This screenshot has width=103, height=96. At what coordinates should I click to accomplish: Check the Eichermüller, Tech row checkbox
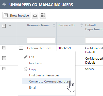[x=4, y=48]
